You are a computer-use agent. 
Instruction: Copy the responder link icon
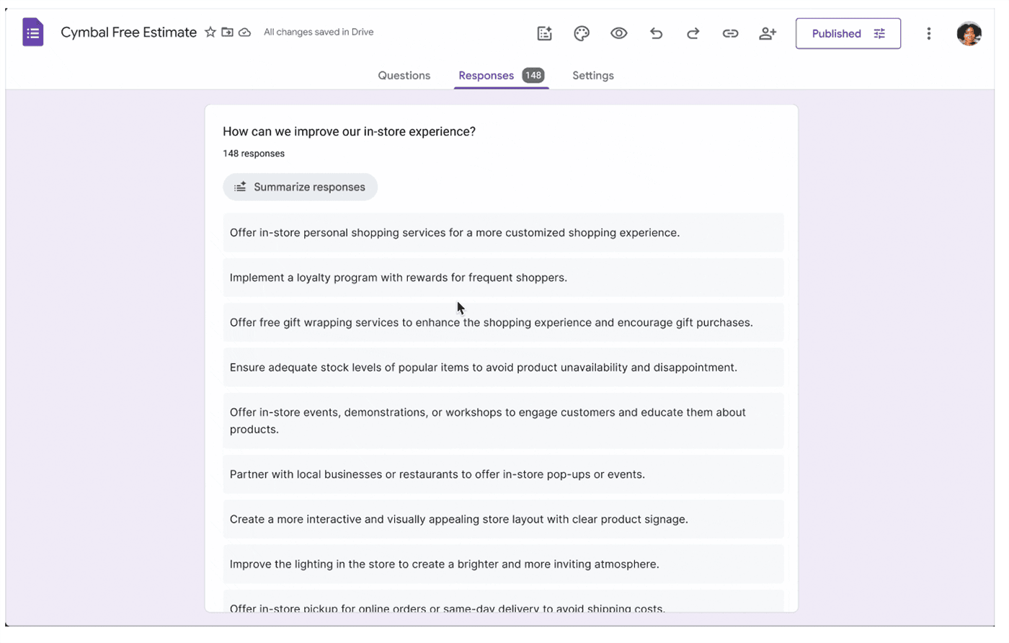click(x=731, y=33)
